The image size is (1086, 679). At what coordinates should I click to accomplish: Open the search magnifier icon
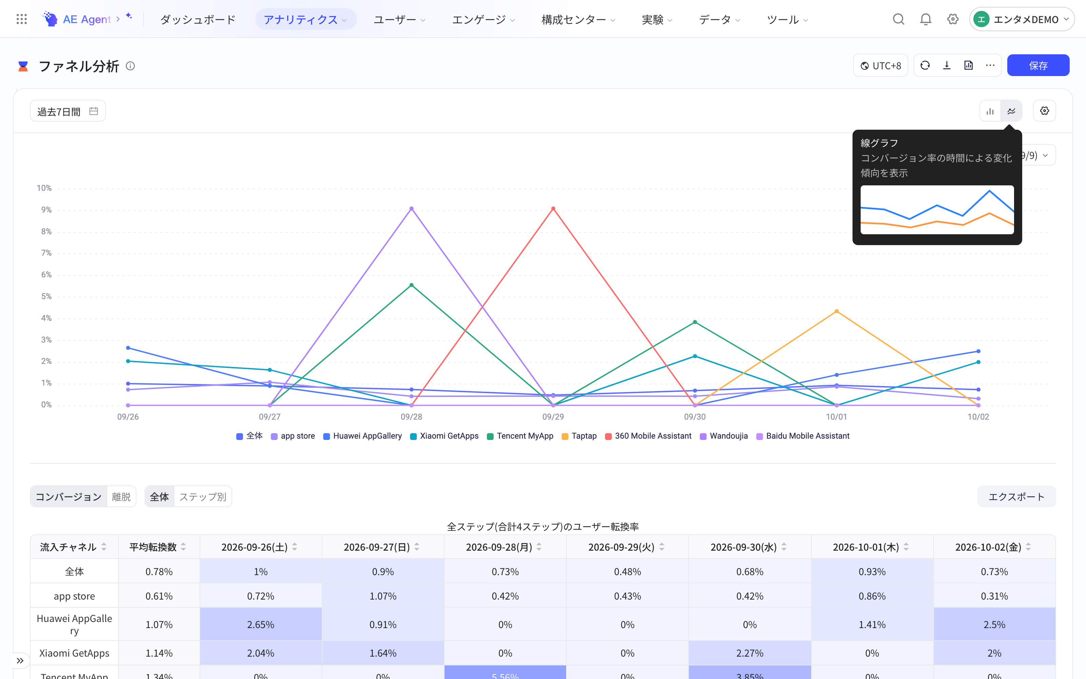click(x=898, y=19)
